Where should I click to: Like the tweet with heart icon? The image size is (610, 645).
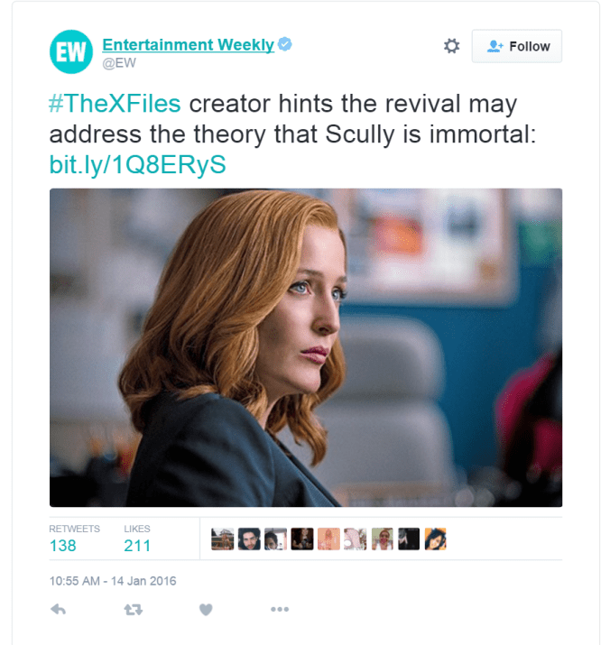click(x=206, y=609)
